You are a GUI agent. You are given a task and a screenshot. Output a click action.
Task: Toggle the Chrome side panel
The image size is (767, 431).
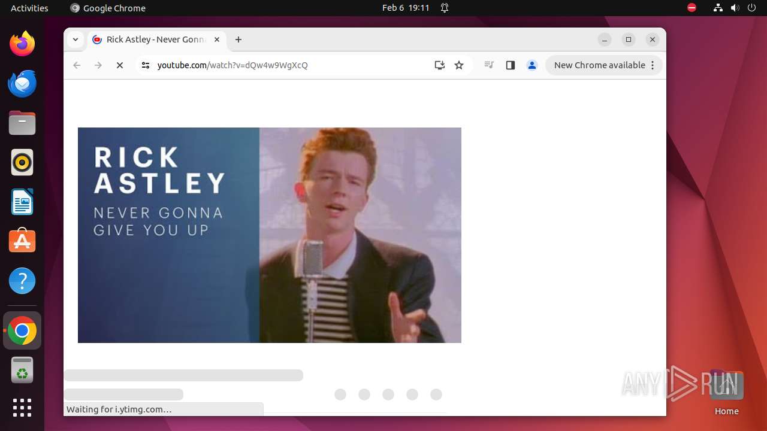point(511,65)
